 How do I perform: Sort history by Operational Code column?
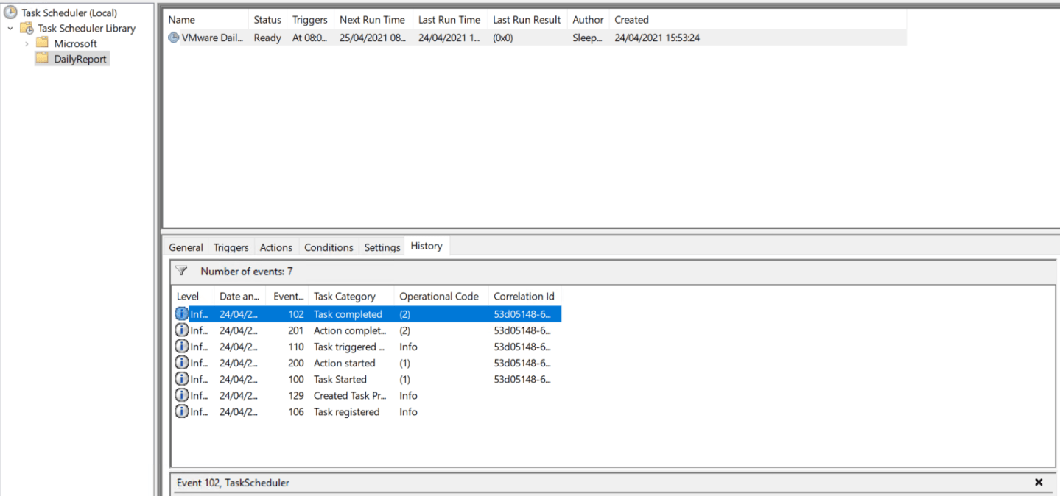coord(441,297)
